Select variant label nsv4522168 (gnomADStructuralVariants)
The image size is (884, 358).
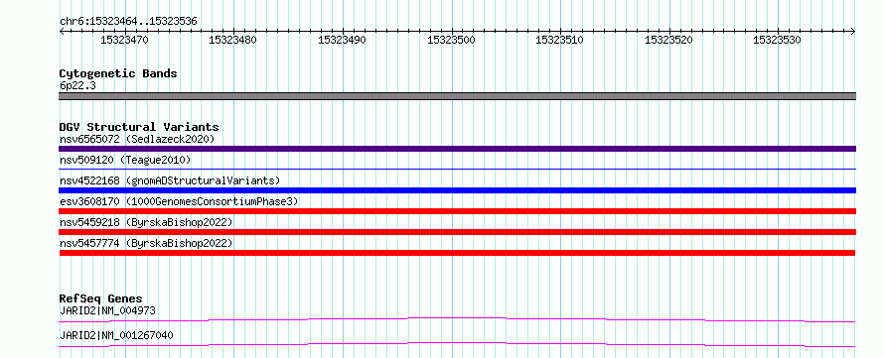(170, 180)
